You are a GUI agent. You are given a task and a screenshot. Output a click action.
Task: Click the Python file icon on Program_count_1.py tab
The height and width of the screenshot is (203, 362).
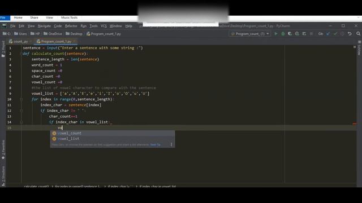[x=38, y=41]
